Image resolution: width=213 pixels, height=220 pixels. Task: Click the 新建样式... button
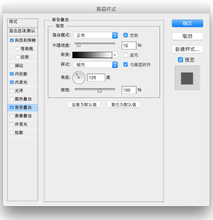188,50
